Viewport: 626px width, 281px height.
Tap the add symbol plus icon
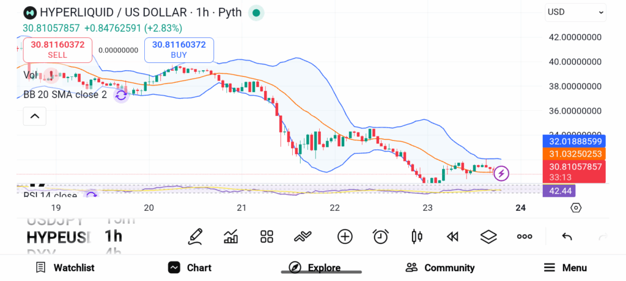click(x=345, y=237)
